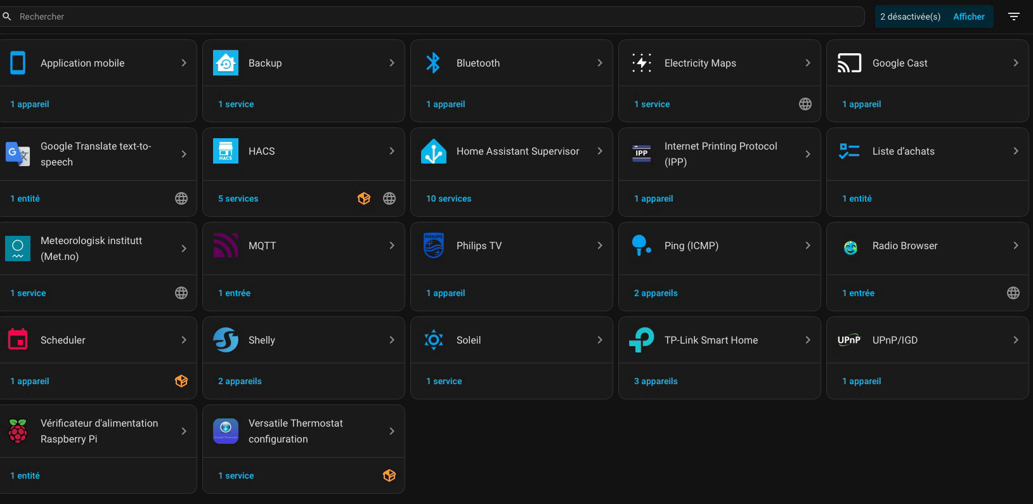Select the Philips TV logo icon
The height and width of the screenshot is (504, 1033).
434,245
